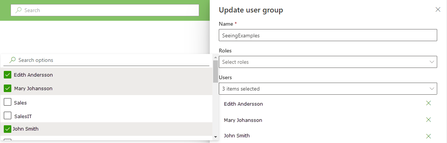Click the magnifier icon beside Search options
The width and height of the screenshot is (447, 143).
pos(12,60)
